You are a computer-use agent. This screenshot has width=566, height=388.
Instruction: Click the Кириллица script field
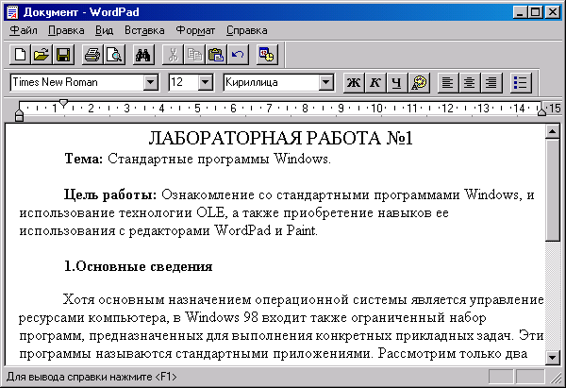point(271,83)
